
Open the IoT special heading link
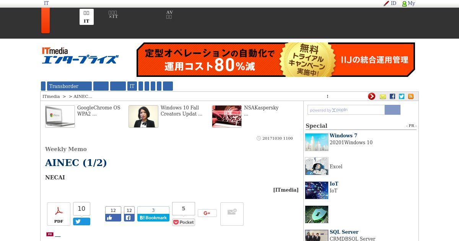pos(334,184)
